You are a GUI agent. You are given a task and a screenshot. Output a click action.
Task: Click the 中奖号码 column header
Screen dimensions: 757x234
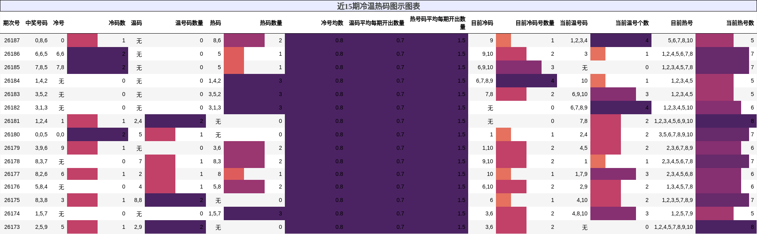coord(37,23)
